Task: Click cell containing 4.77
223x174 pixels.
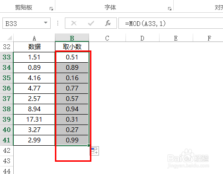Action: click(x=34, y=88)
